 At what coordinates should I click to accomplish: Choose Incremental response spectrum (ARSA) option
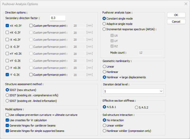[x=104, y=29]
